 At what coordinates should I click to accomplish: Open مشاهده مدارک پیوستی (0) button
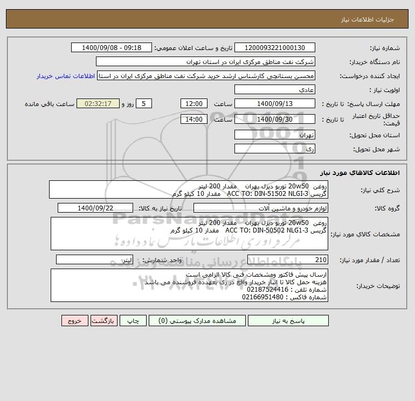(x=197, y=321)
